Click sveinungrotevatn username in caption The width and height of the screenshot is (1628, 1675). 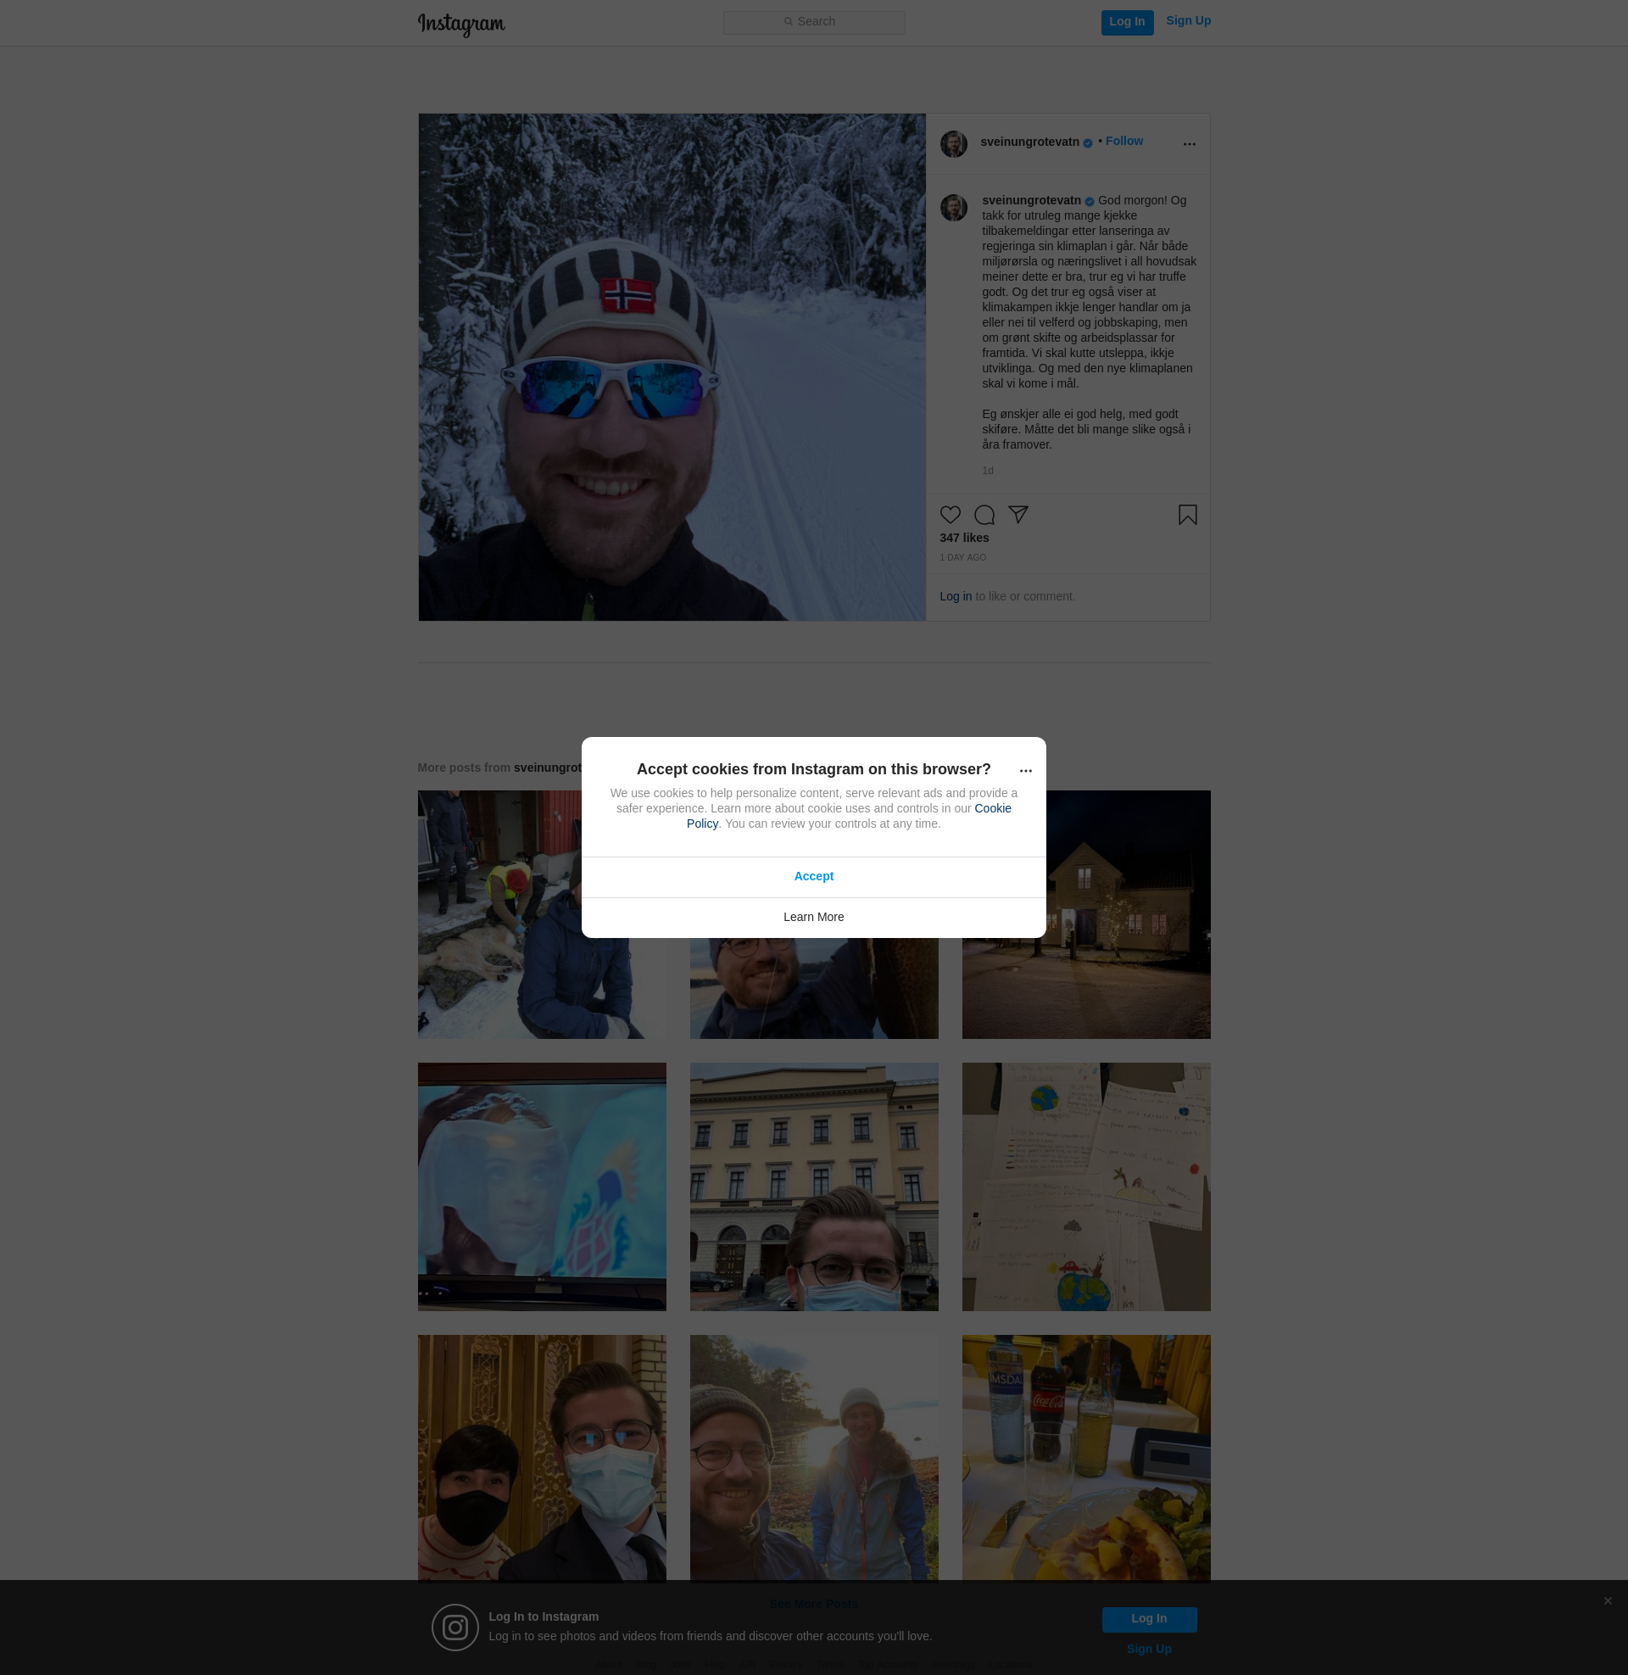pos(1031,200)
